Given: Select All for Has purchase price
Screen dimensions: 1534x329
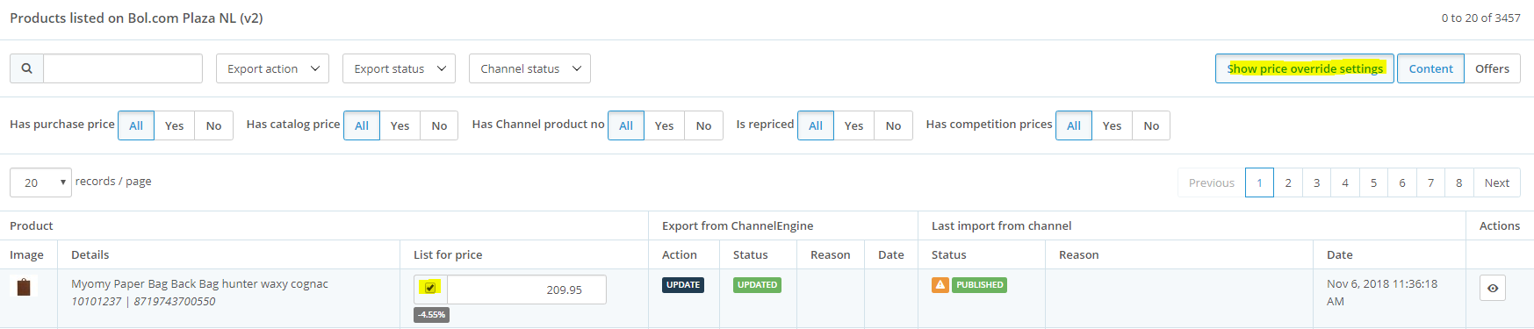Looking at the screenshot, I should coord(136,125).
